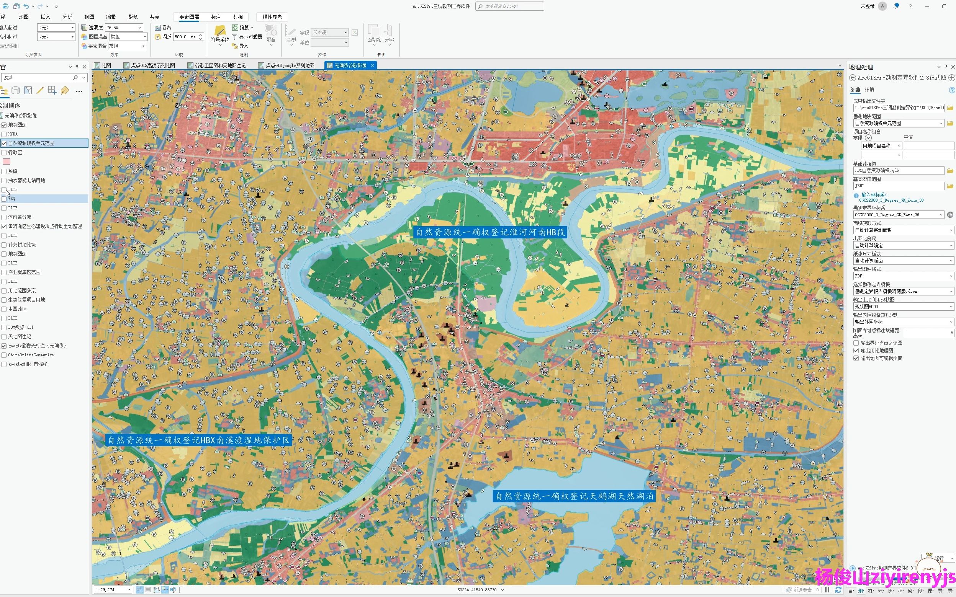956x597 pixels.
Task: Enable 输出界址点点之记图 checkbox
Action: click(x=856, y=343)
